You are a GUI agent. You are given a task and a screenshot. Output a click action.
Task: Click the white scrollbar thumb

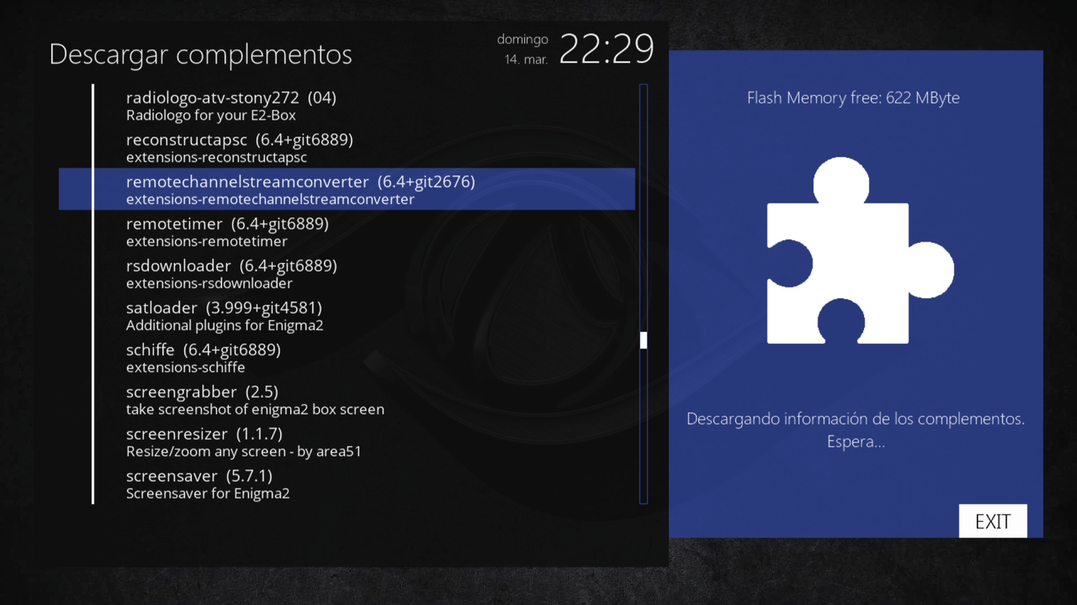coord(643,340)
